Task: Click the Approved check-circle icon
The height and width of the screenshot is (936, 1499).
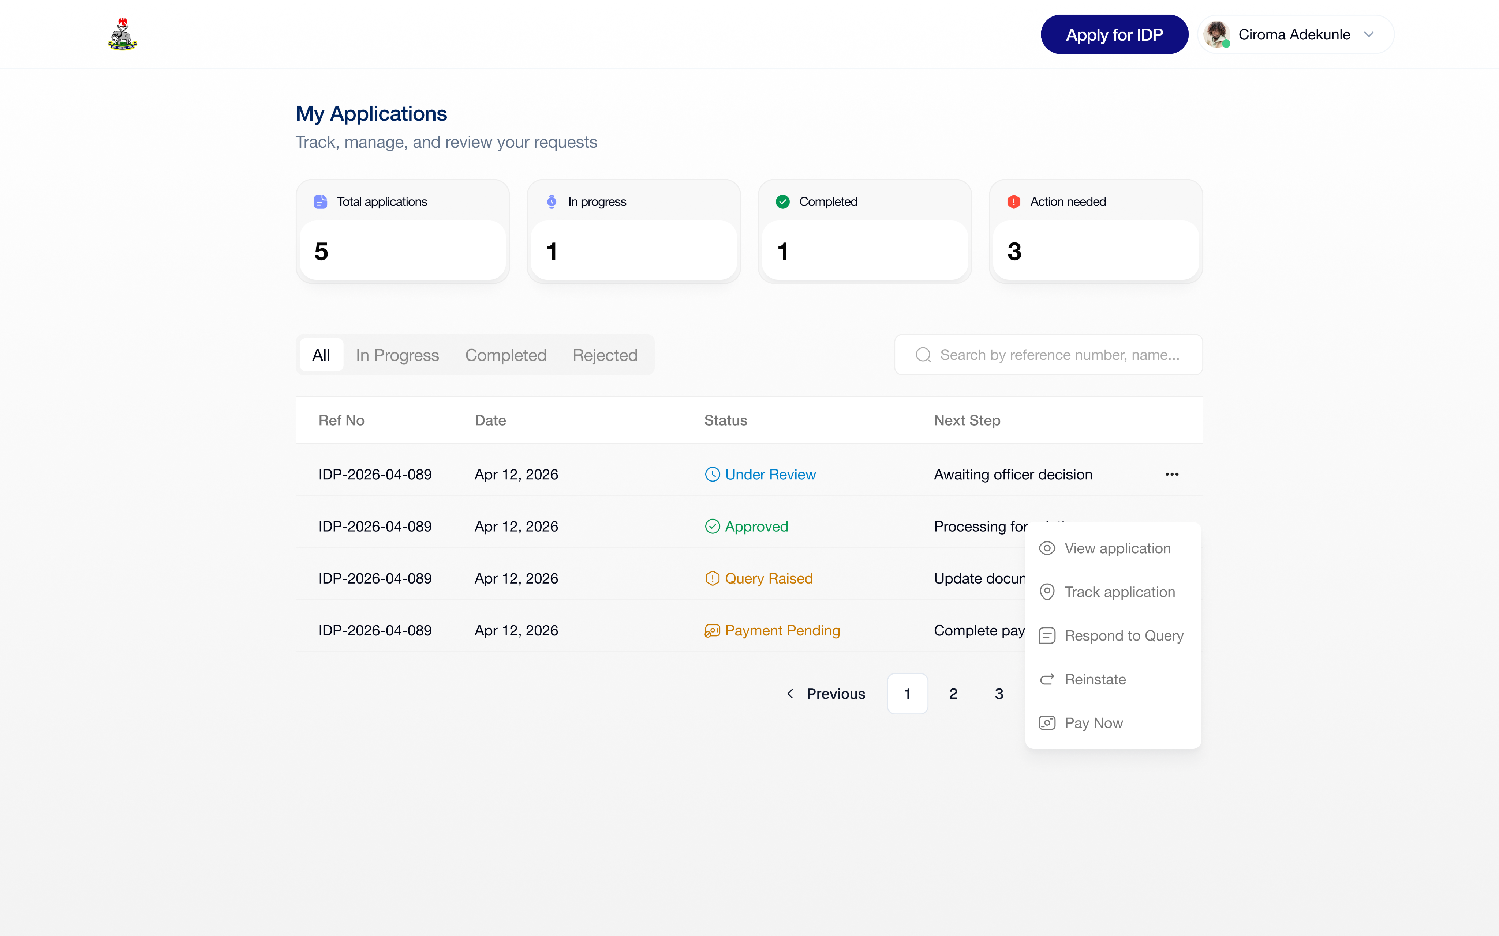Action: (712, 526)
